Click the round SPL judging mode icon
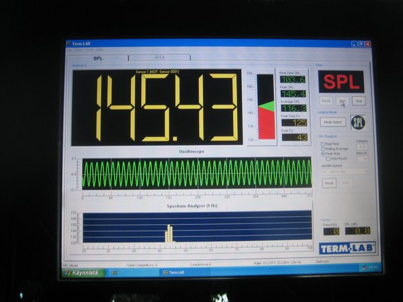 (357, 122)
